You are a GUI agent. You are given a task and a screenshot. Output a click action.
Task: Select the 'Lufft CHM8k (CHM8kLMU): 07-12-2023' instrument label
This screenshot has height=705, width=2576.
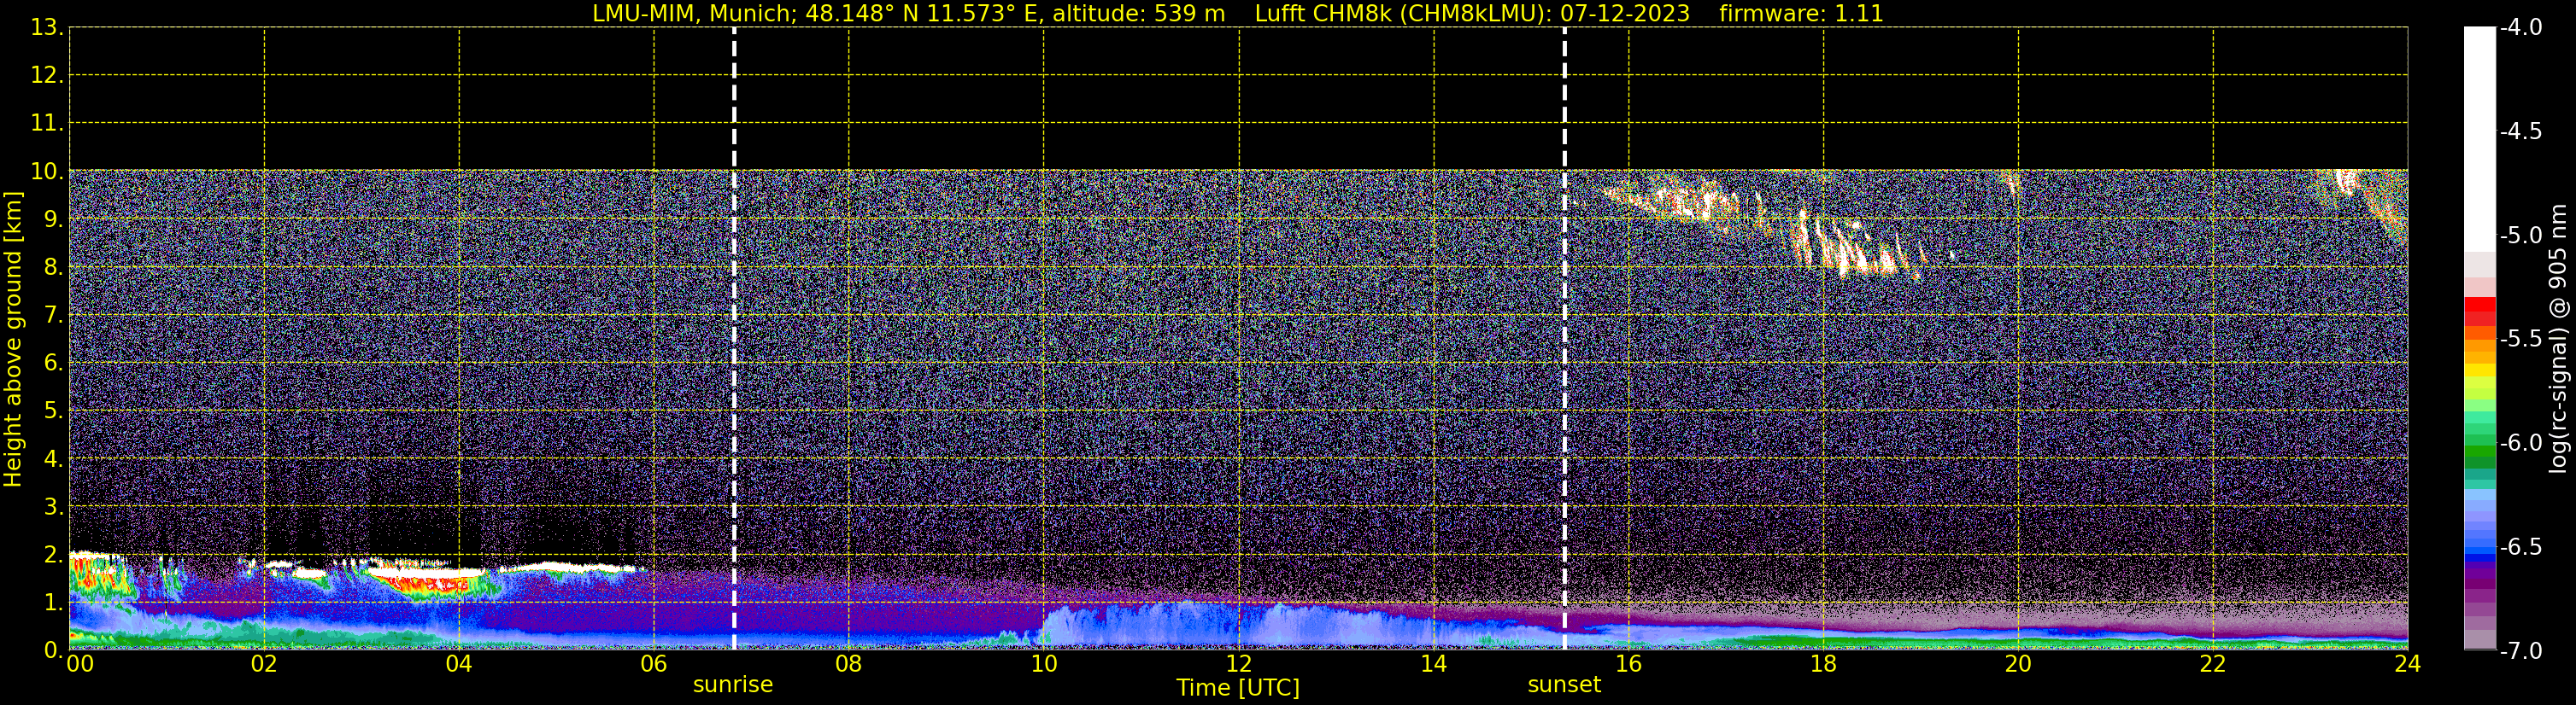[1472, 14]
